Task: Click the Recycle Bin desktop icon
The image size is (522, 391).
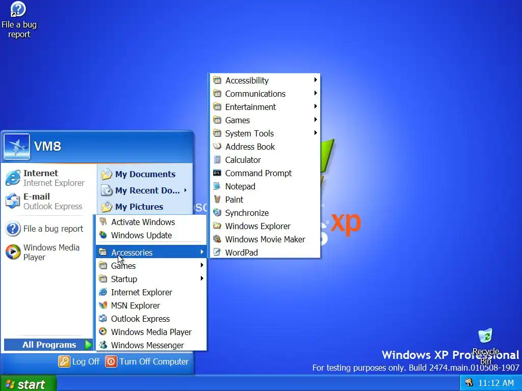Action: point(485,336)
